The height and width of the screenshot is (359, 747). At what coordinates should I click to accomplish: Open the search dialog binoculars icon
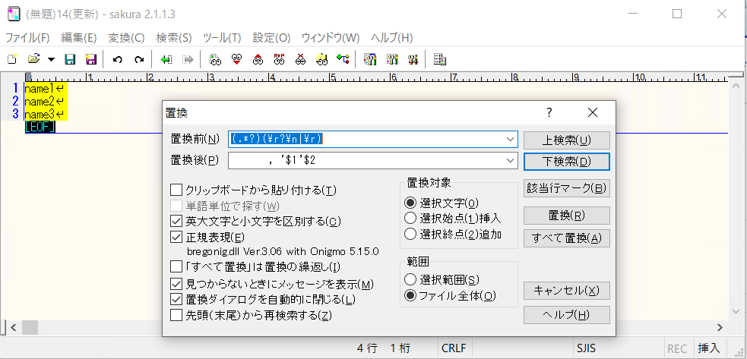click(215, 59)
